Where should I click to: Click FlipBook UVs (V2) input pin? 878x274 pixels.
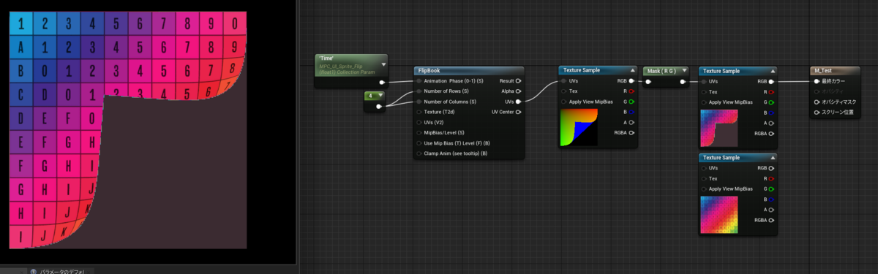(419, 122)
